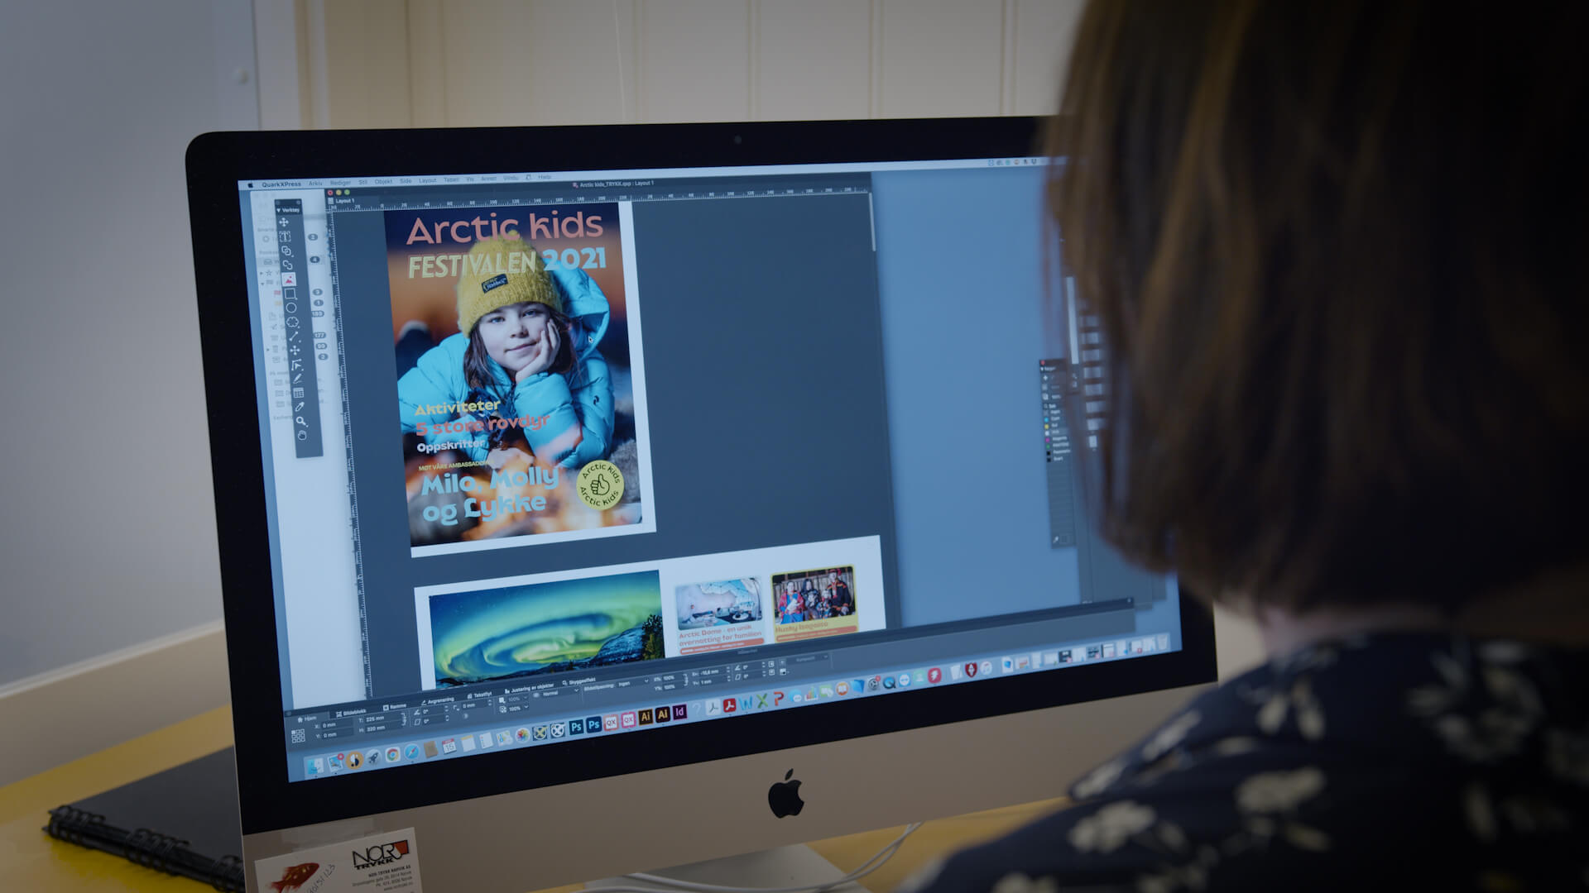
Task: Open the Hjelp menu
Action: tap(544, 177)
